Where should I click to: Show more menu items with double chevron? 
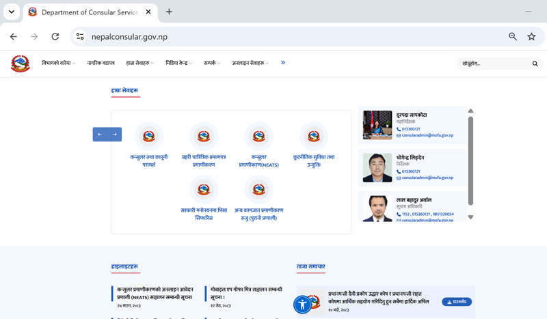point(283,62)
